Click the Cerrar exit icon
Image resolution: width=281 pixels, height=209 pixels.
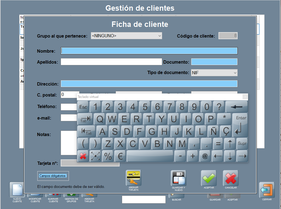point(267,190)
